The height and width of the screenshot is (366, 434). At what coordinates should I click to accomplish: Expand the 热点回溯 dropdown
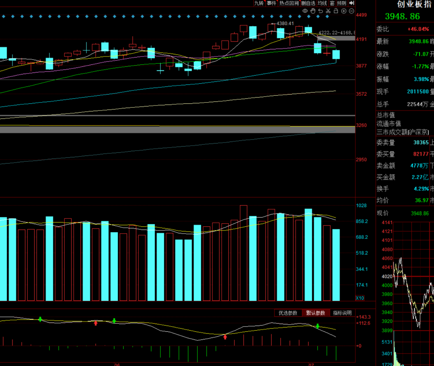click(289, 3)
